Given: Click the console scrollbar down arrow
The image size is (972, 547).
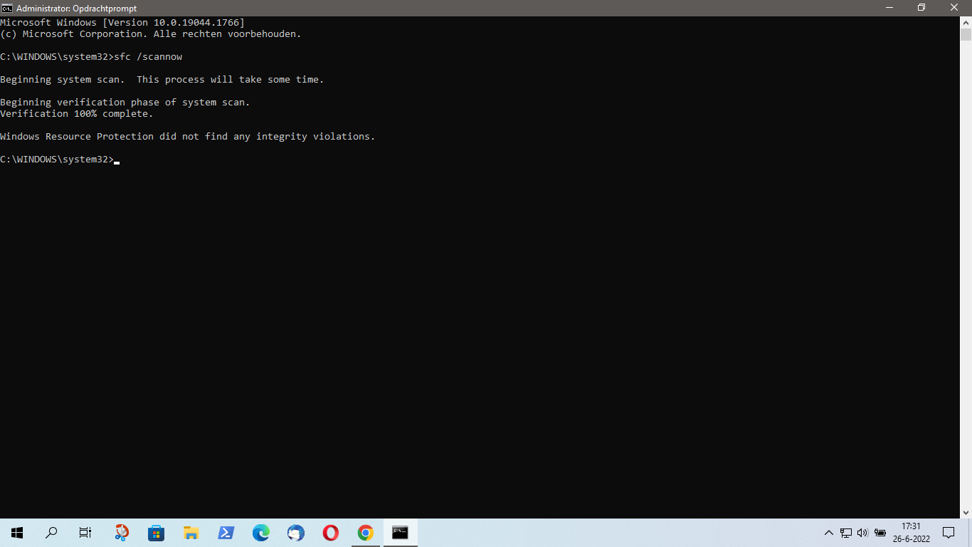Looking at the screenshot, I should click(966, 512).
